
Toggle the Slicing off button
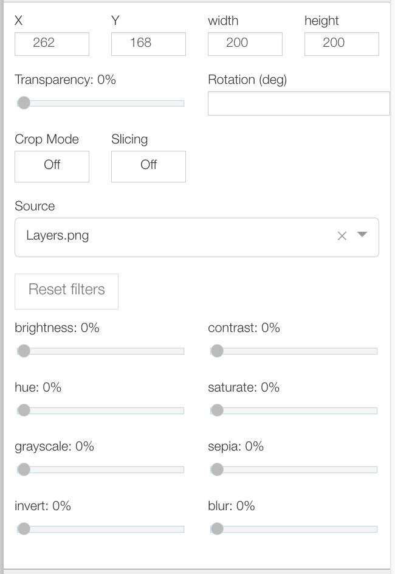tap(148, 166)
